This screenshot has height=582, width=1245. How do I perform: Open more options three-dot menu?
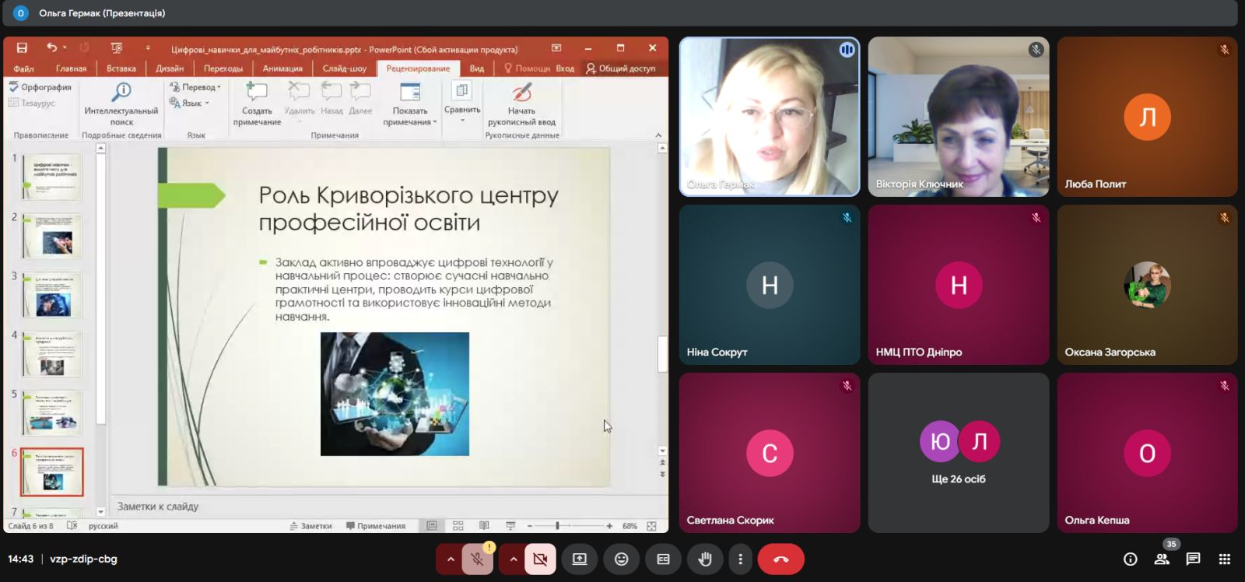(740, 559)
